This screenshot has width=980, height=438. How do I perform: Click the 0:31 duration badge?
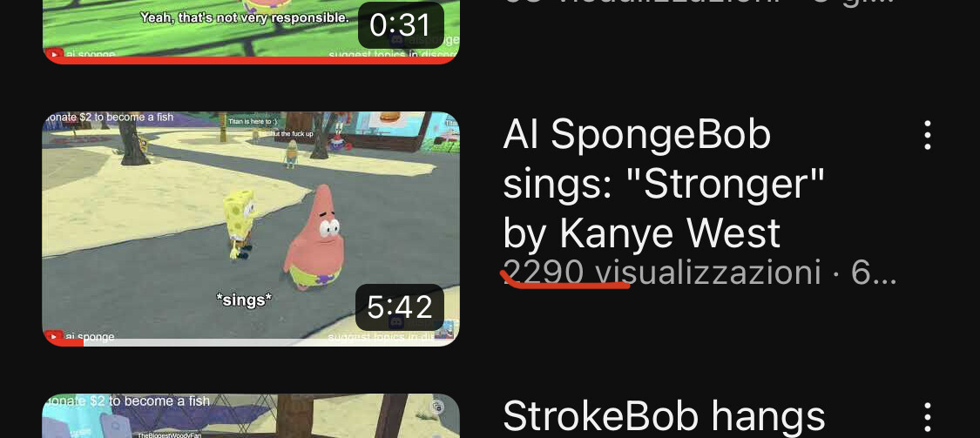click(400, 25)
